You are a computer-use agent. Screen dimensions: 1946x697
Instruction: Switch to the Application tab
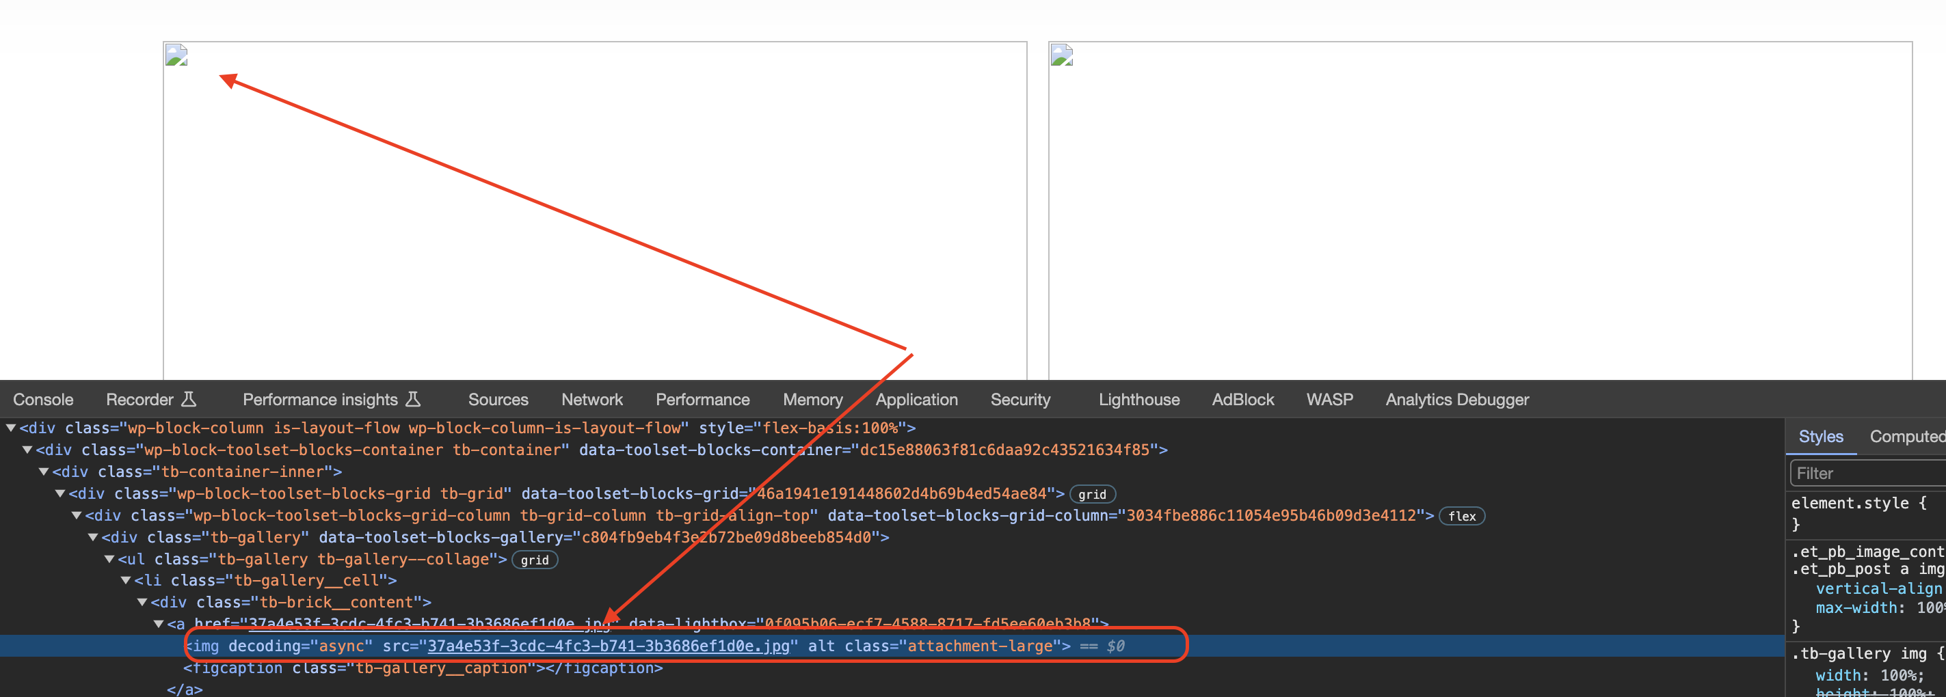(916, 400)
